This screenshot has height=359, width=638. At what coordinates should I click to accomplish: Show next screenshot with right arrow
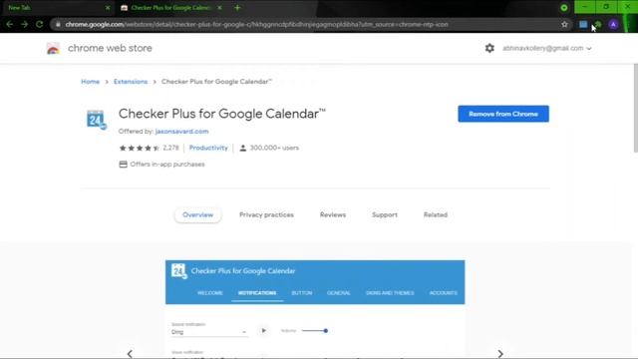[500, 354]
